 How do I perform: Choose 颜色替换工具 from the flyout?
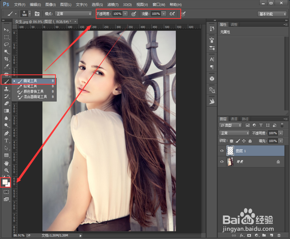(34, 91)
